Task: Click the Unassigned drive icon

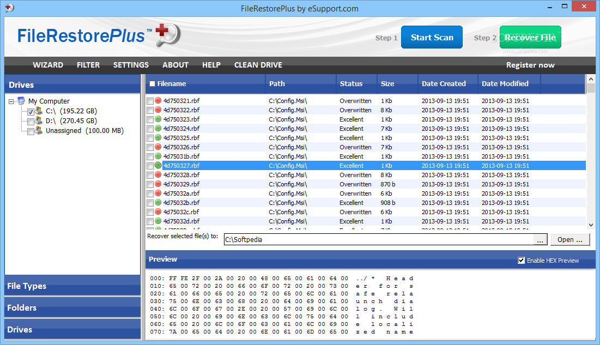Action: tap(39, 131)
